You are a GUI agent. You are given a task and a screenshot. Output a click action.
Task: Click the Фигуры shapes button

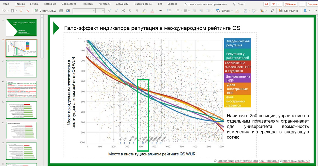(223, 11)
